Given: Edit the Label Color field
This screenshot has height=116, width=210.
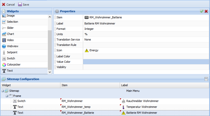Looking at the screenshot, I should click(x=146, y=56).
